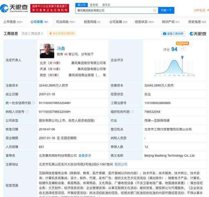Image resolution: width=209 pixels, height=197 pixels.
Task: Select the registration authority 北京市工商行政管理局石景山分局
Action: pos(168,129)
